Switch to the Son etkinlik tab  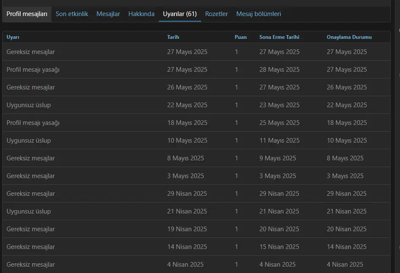(72, 14)
